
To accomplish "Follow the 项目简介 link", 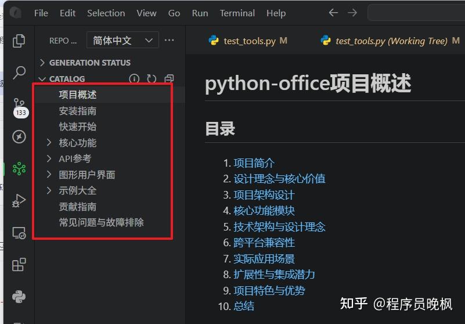I will (254, 163).
